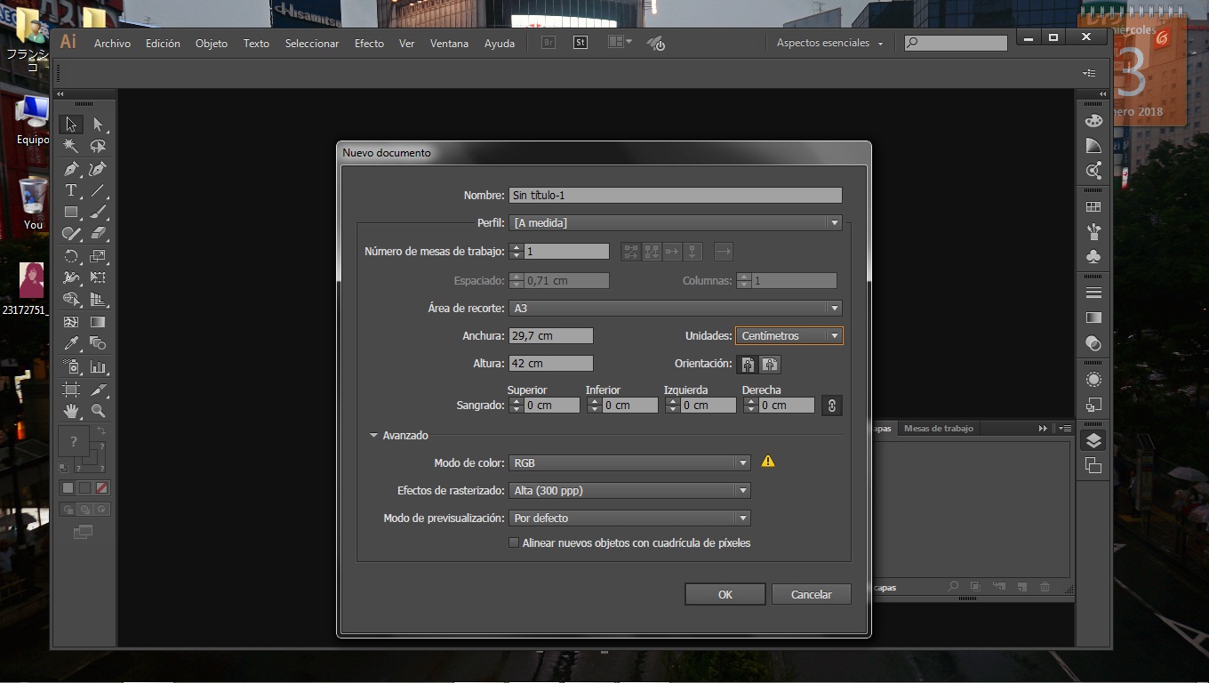
Task: Select the Hand tool
Action: pos(71,411)
